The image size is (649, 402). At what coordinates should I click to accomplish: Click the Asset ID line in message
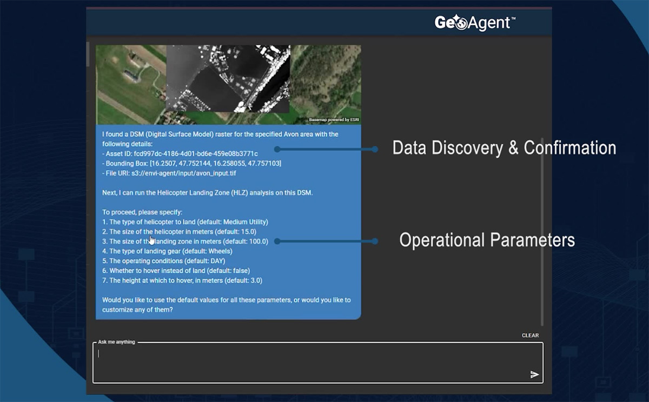180,154
